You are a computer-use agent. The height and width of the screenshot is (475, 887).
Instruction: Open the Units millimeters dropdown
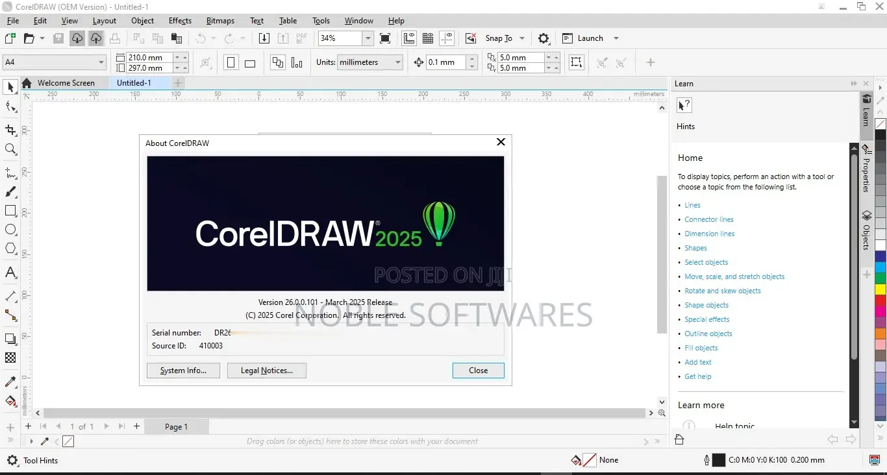click(398, 62)
